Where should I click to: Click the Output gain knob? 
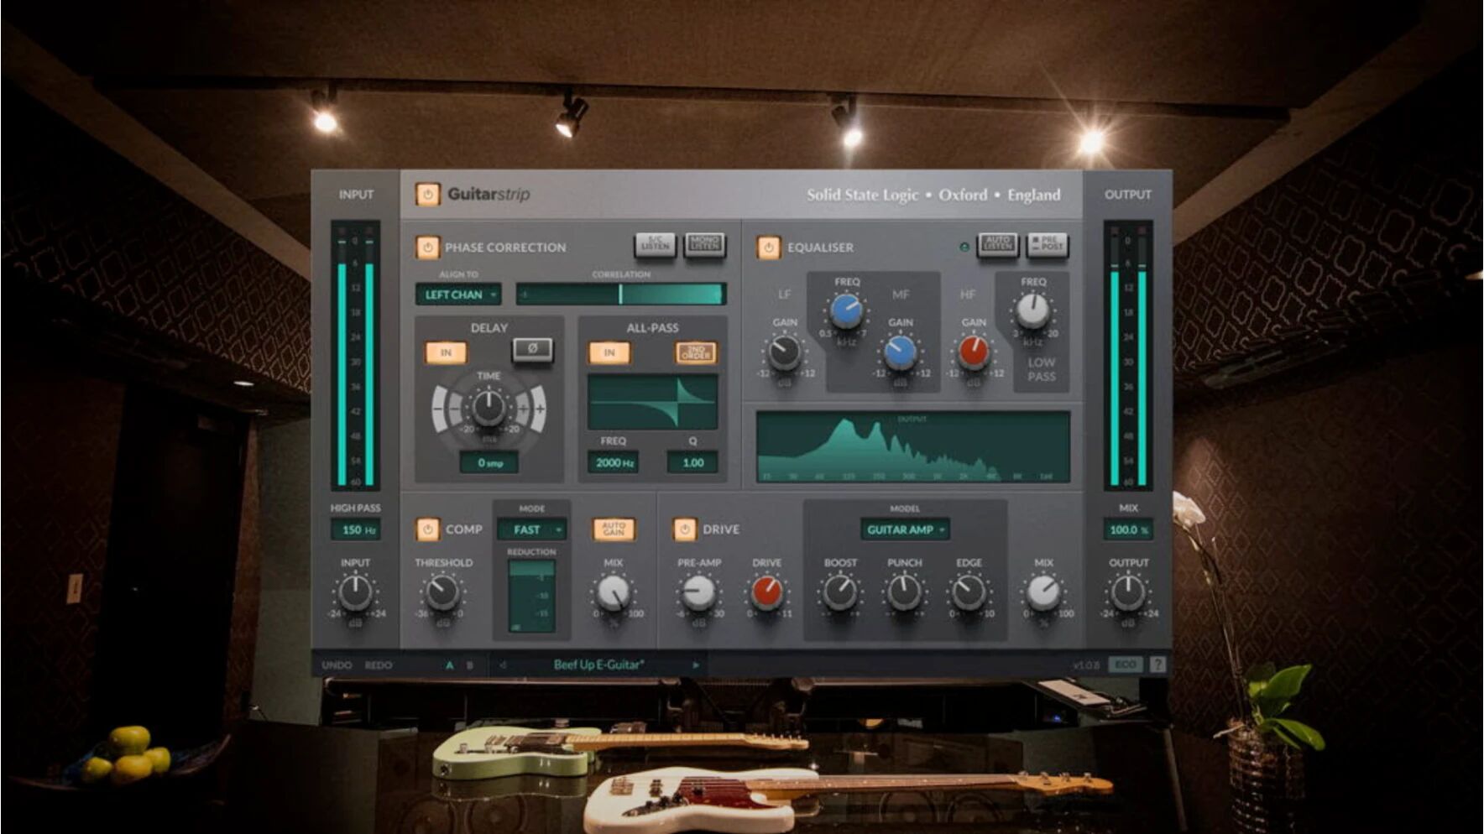(x=1128, y=592)
